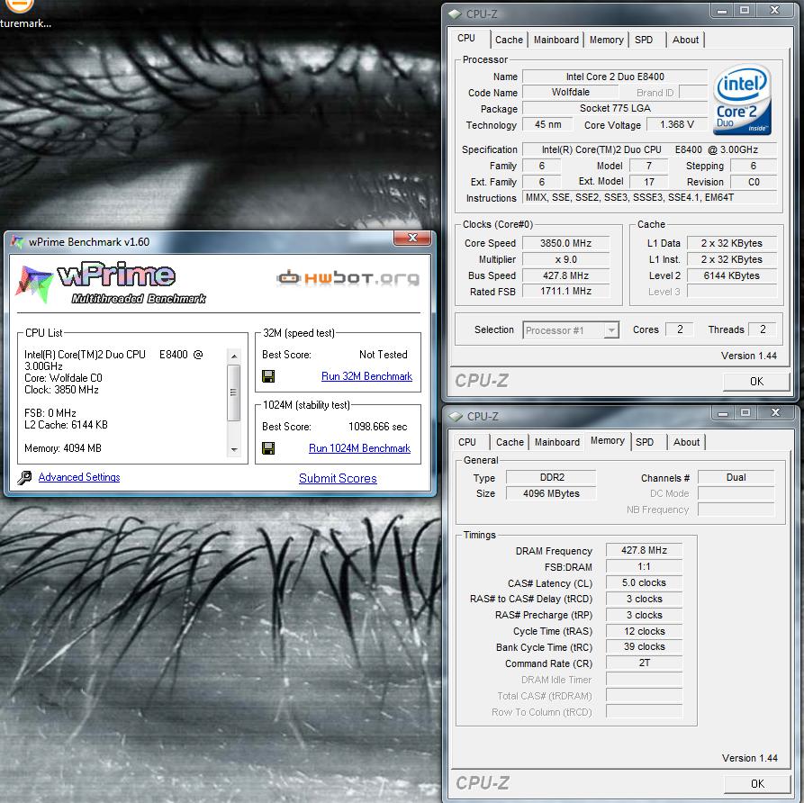
Task: Click up arrow of CPU List scrollbar
Action: point(234,356)
